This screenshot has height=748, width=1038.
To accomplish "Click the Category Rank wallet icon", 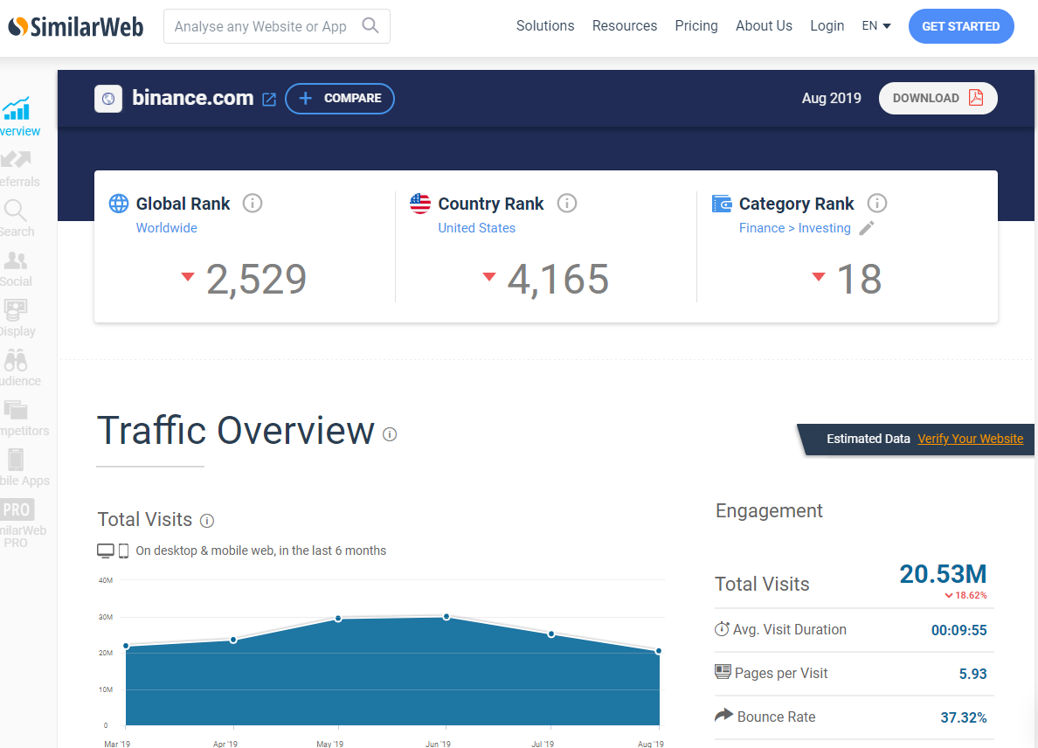I will (x=722, y=204).
